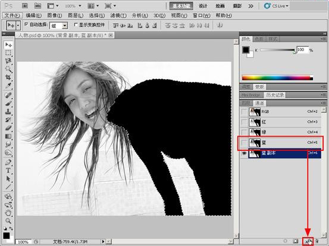The width and height of the screenshot is (329, 246).
Task: Select the Healing Brush tool
Action: [8, 95]
